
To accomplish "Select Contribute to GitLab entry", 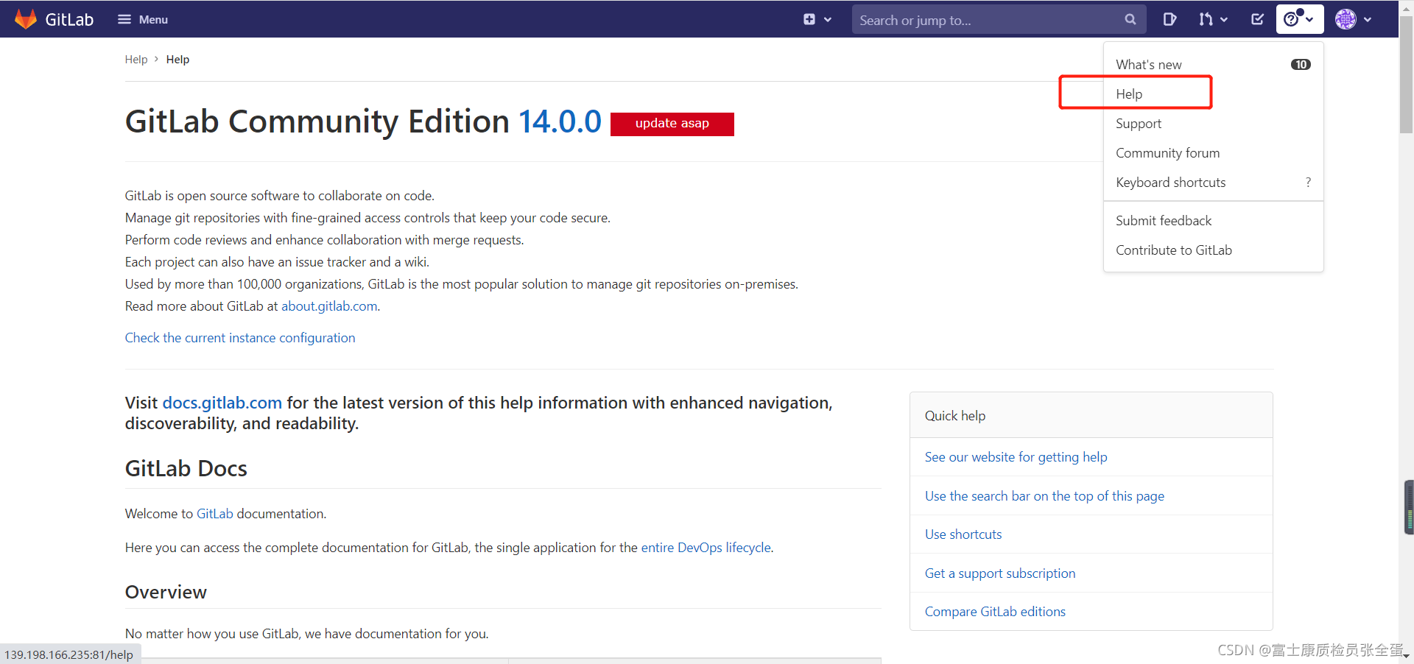I will [1214, 250].
